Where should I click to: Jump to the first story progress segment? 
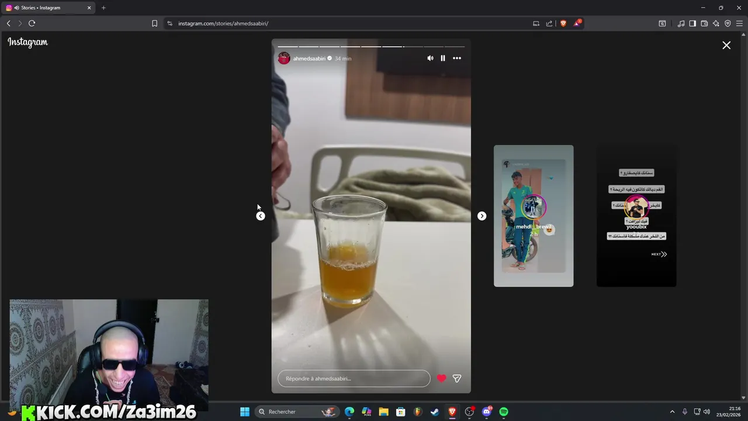pos(288,46)
